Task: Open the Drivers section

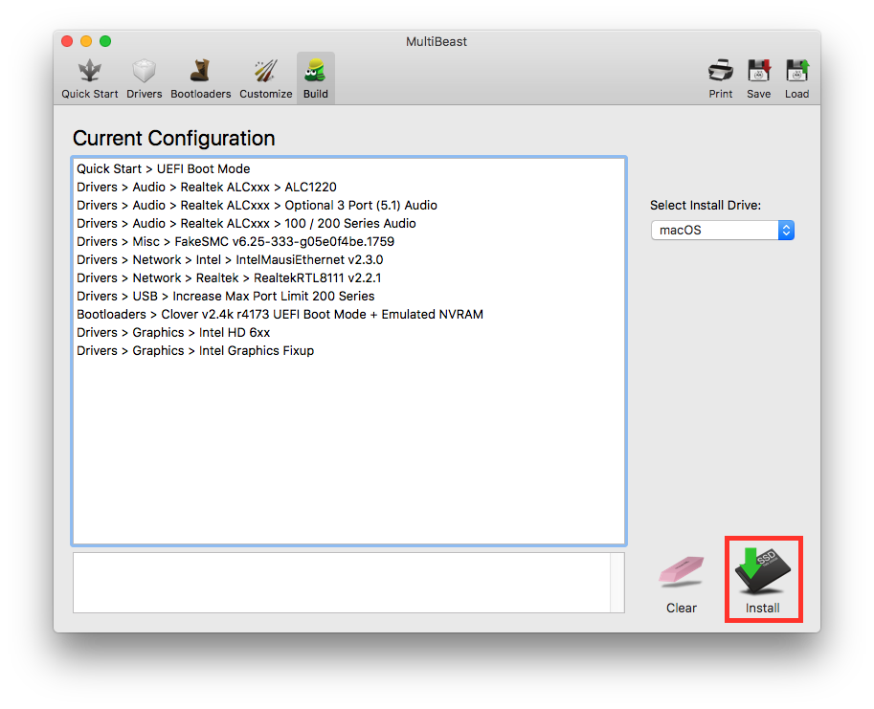Action: pyautogui.click(x=145, y=78)
